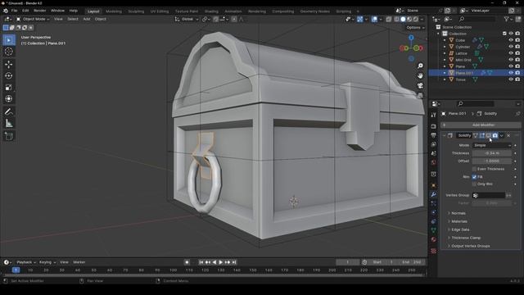524x295 pixels.
Task: Click the Add Modifier button
Action: tap(481, 125)
